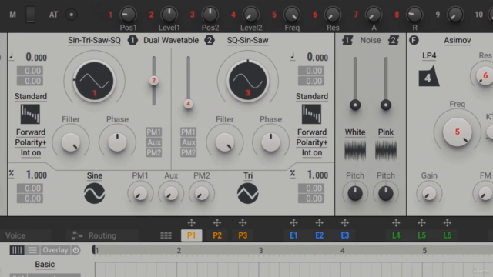This screenshot has height=277, width=493.
Task: Open the left Sine sub-oscillator selector
Action: click(x=95, y=175)
